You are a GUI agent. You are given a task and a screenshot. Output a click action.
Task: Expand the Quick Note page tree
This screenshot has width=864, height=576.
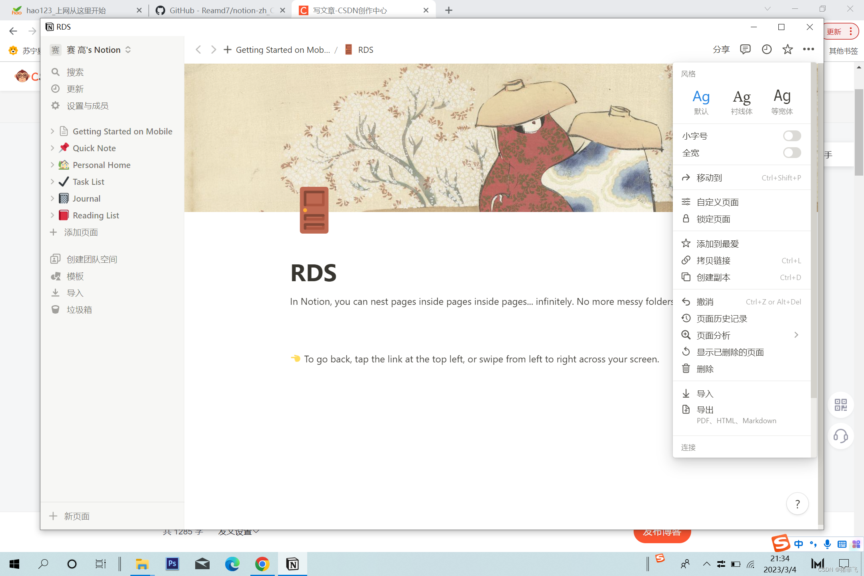click(x=52, y=148)
